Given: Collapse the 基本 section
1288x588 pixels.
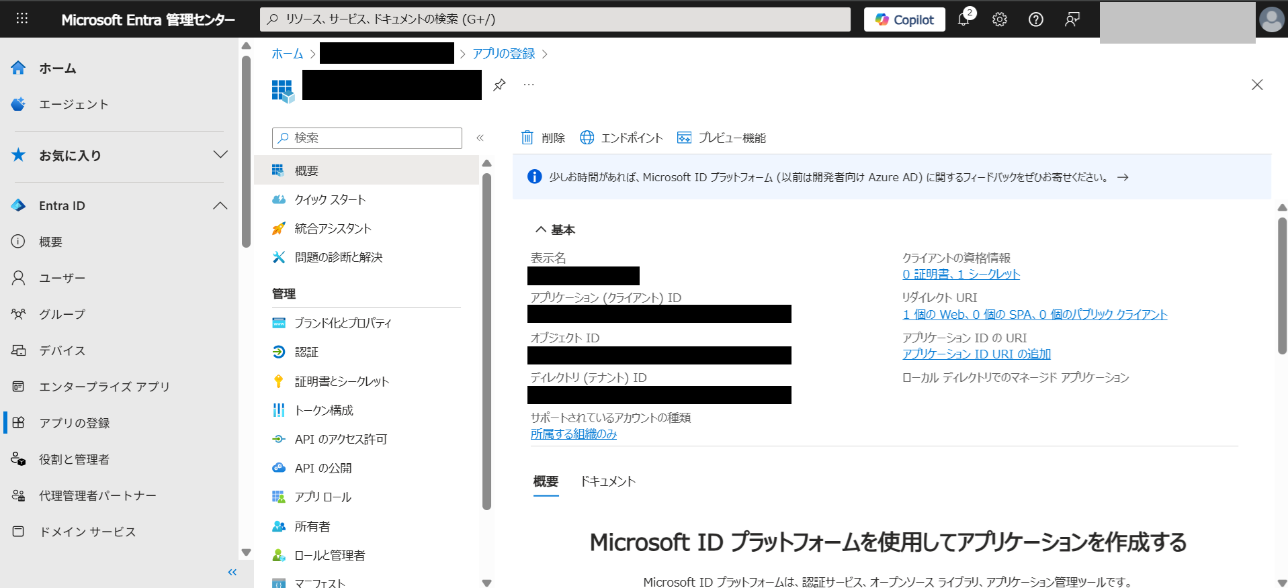Looking at the screenshot, I should pyautogui.click(x=555, y=230).
